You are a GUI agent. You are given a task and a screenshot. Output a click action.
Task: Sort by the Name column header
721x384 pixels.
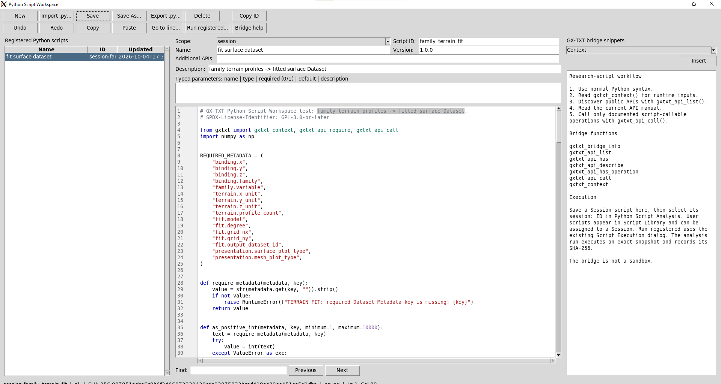coord(46,49)
